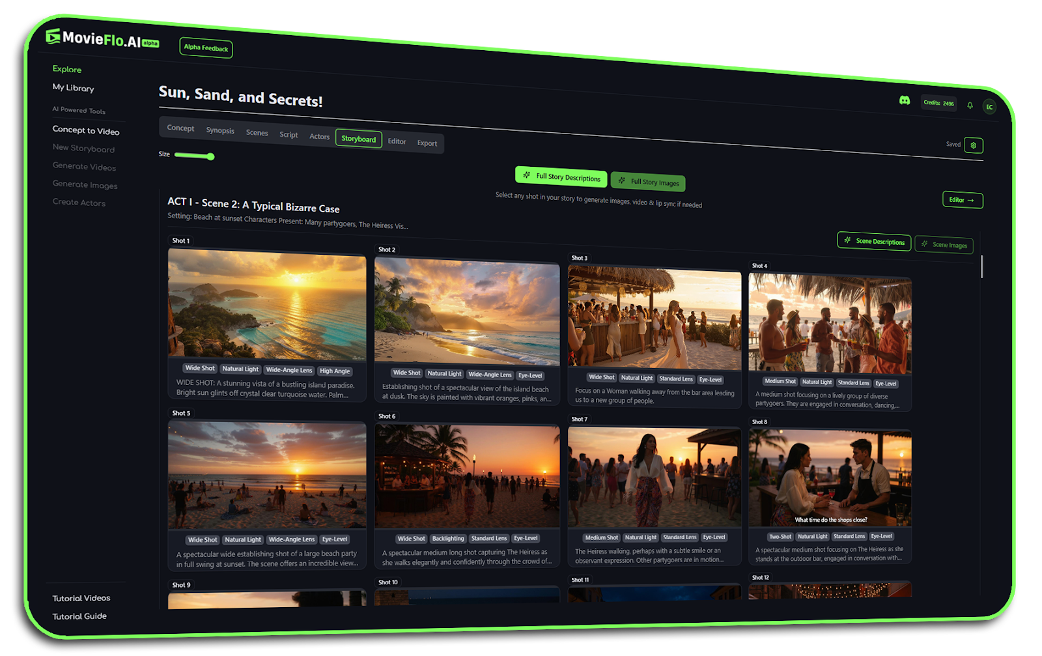
Task: Open Tutorial Guide link
Action: pos(79,616)
